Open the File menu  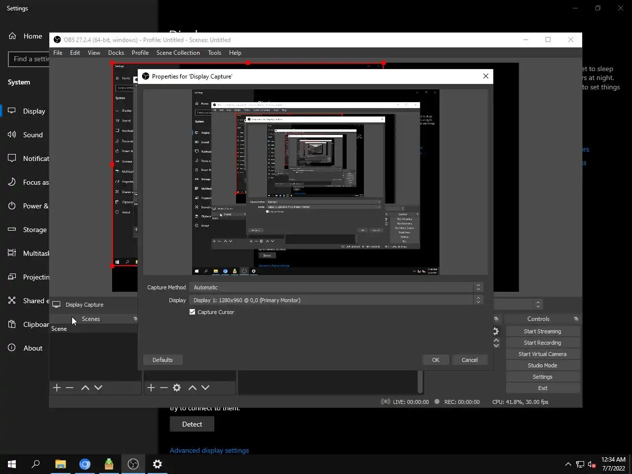click(58, 53)
